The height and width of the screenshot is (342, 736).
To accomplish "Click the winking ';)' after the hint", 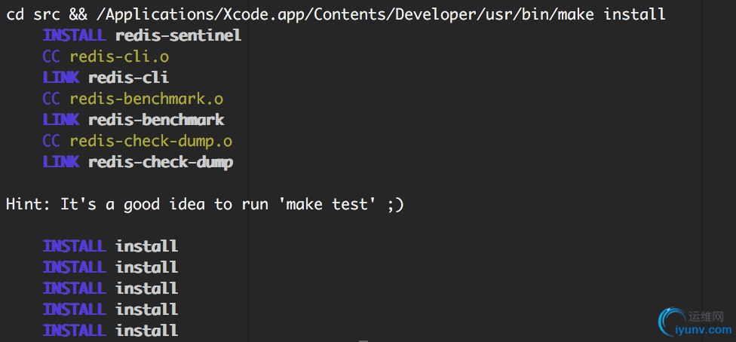I will [x=395, y=204].
